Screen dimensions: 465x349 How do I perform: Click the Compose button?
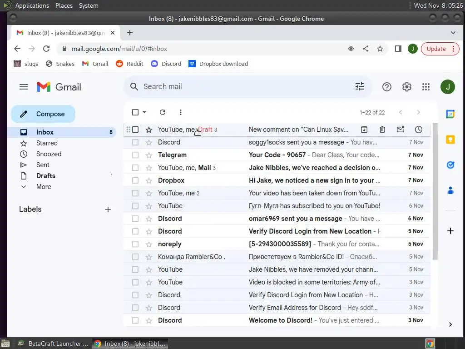click(43, 114)
